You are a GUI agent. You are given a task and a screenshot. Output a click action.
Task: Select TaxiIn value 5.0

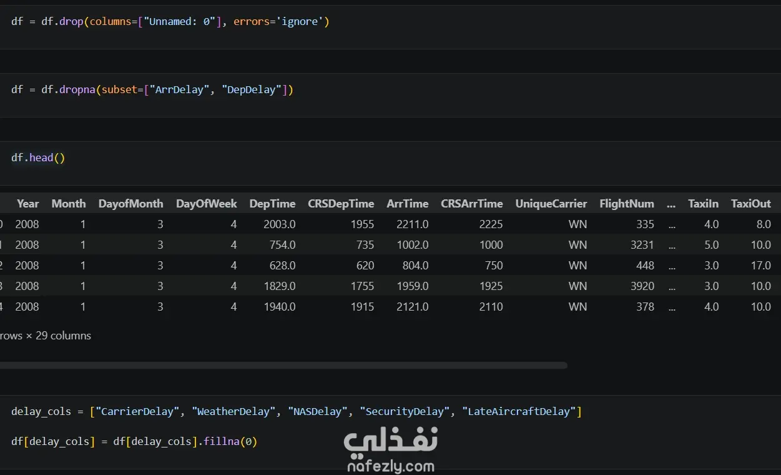(x=712, y=245)
